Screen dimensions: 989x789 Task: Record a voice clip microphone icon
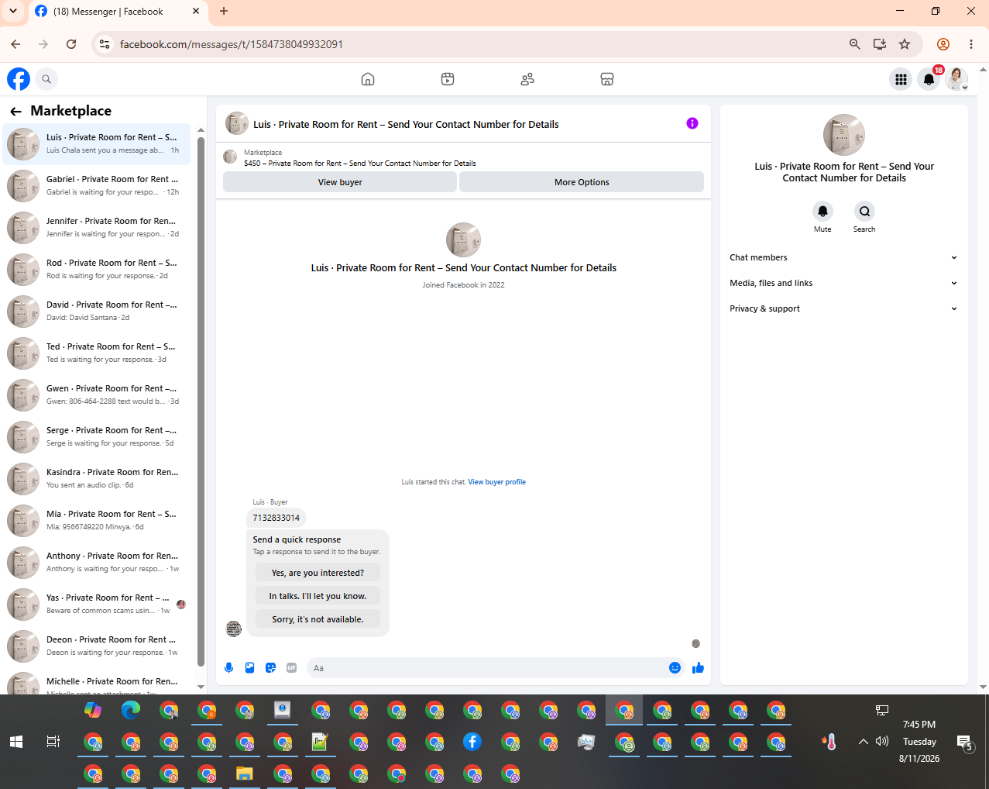pos(229,668)
